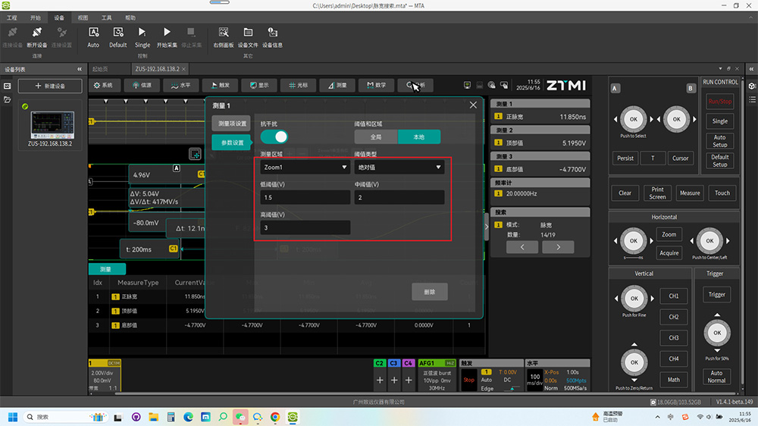758x426 pixels.
Task: Open Microsoft Edge from the taskbar
Action: point(189,417)
